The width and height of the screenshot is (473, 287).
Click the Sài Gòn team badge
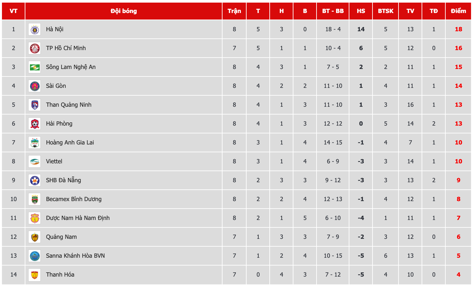[x=34, y=86]
